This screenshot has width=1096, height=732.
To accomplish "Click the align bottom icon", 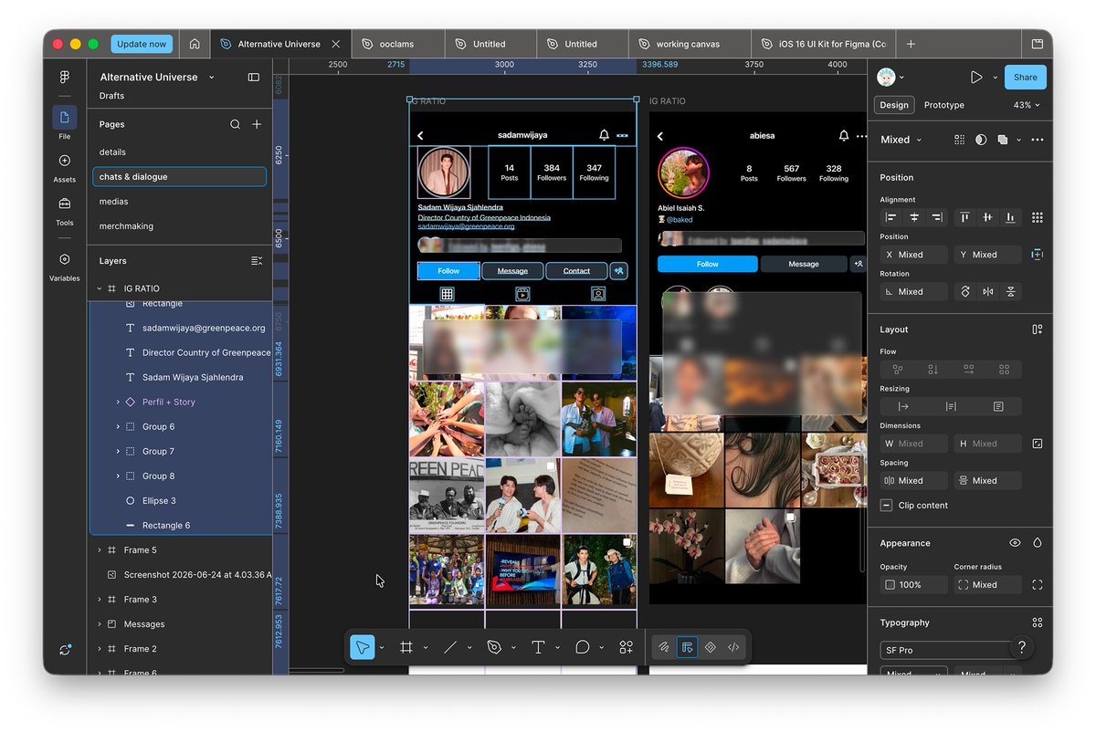I will pos(1010,217).
